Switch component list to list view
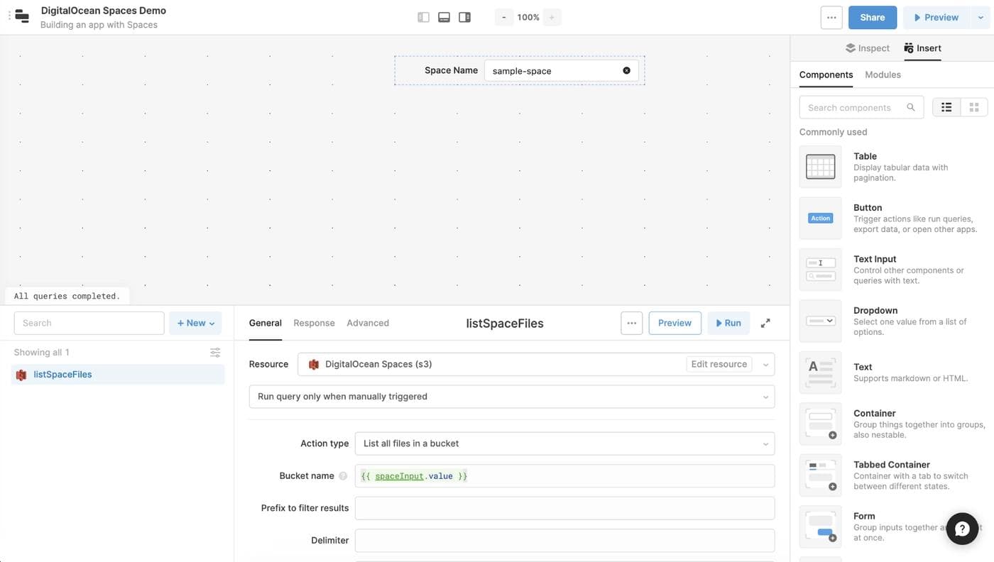Image resolution: width=994 pixels, height=562 pixels. (x=946, y=107)
